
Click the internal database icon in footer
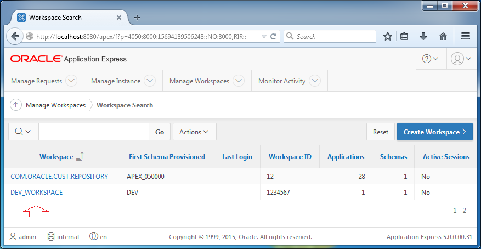51,237
